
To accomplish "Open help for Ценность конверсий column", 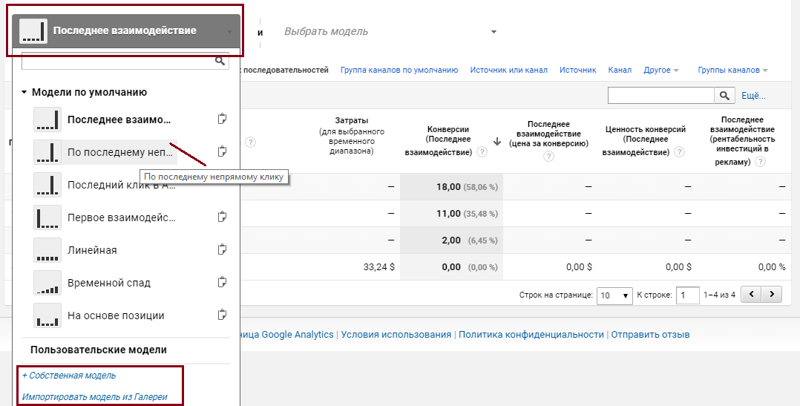I will 679,152.
